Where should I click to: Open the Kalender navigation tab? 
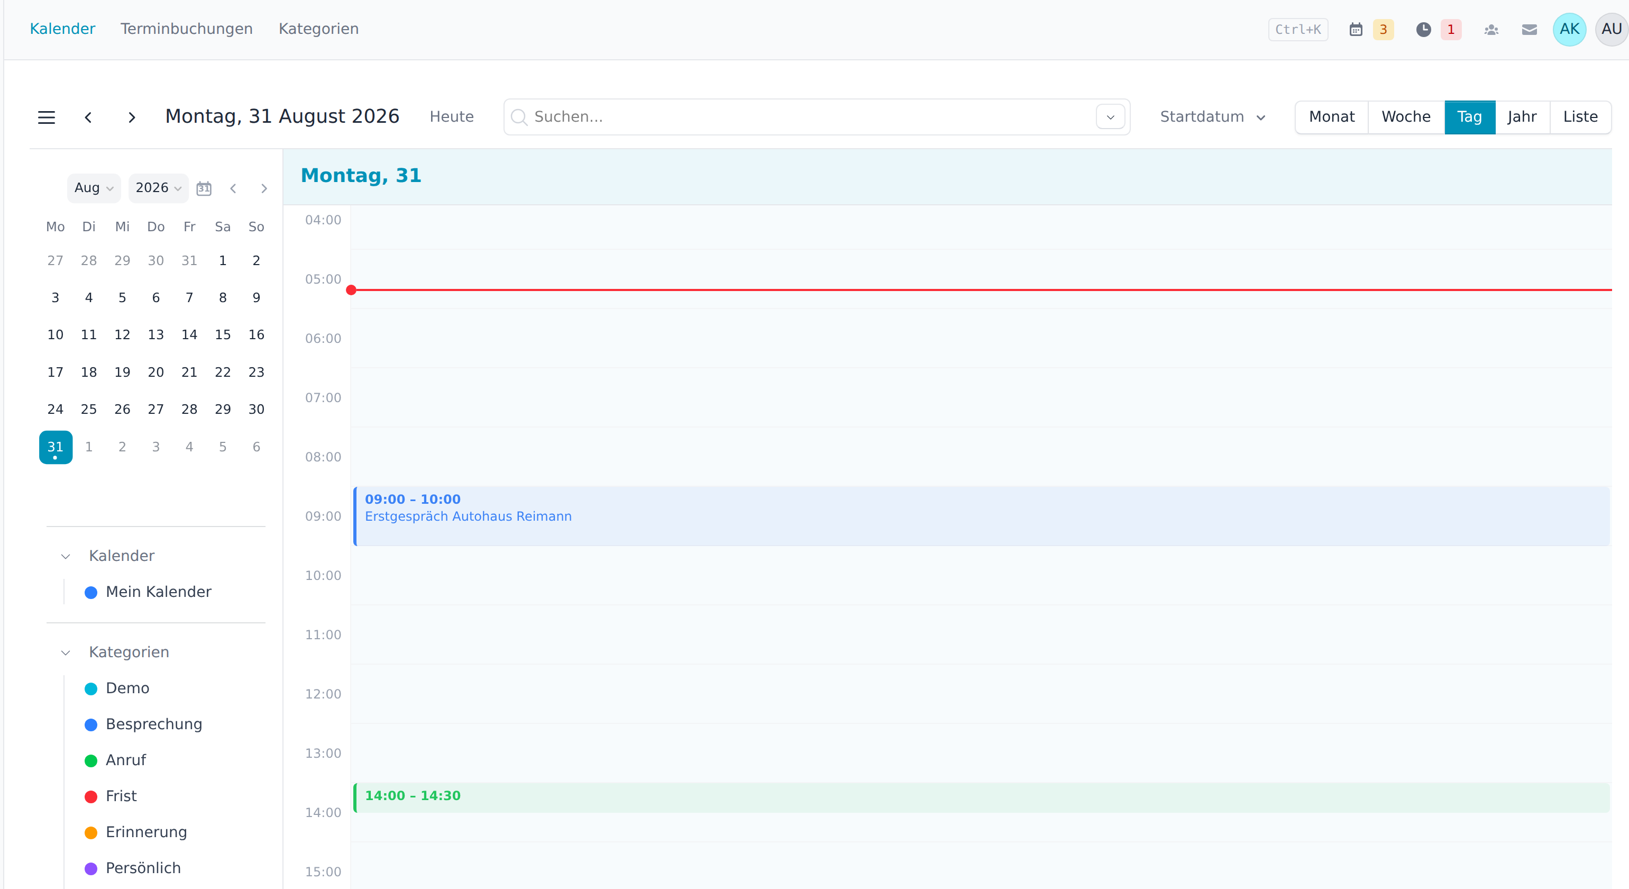[62, 29]
